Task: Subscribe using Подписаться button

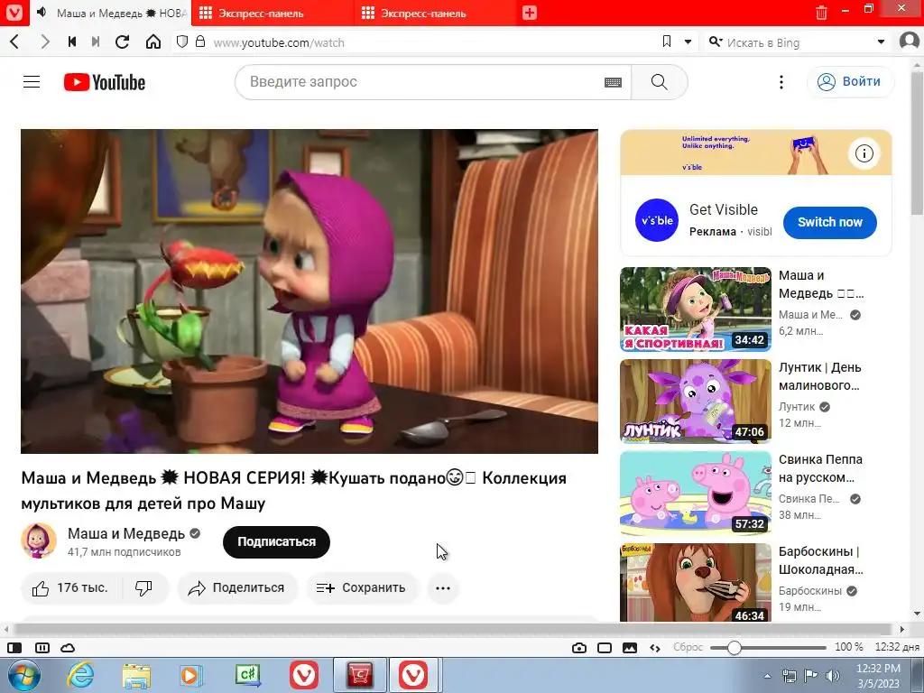Action: (276, 541)
